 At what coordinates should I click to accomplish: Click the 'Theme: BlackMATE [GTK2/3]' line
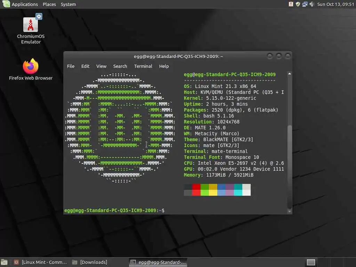pyautogui.click(x=218, y=139)
